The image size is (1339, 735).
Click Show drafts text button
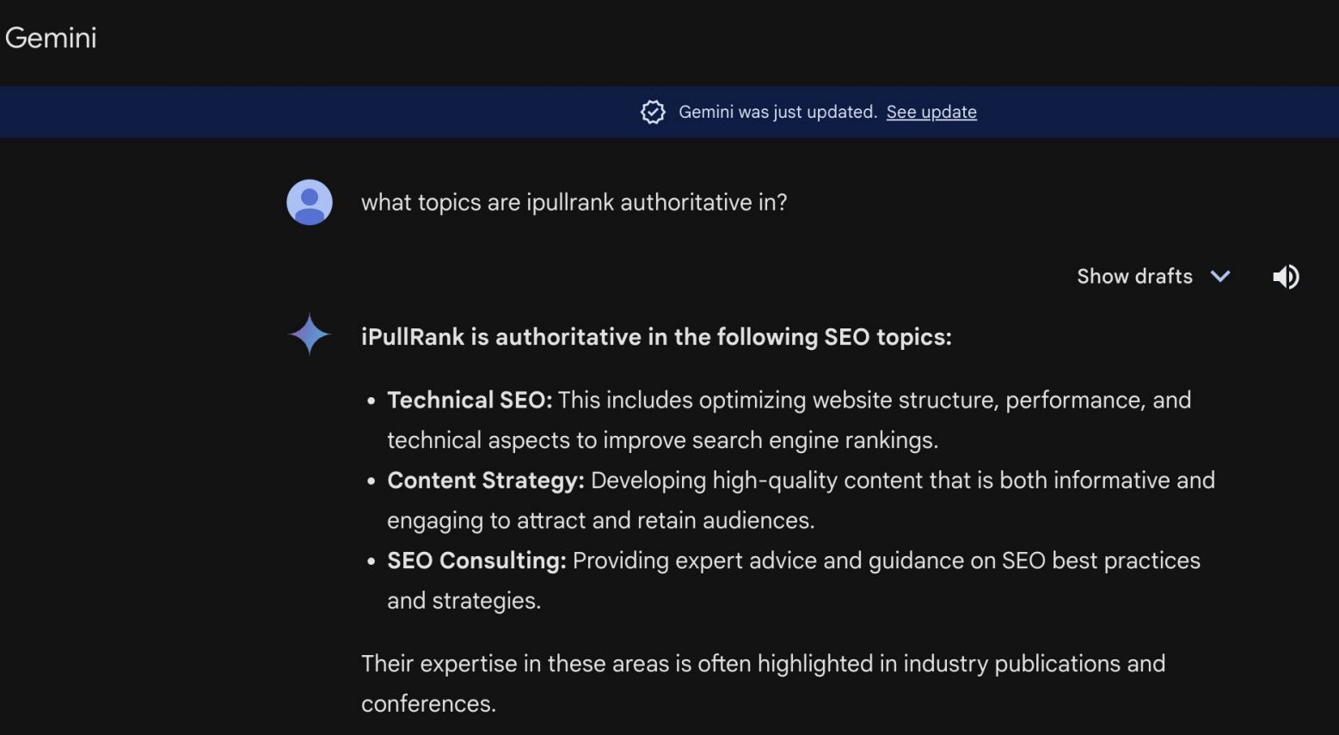pos(1133,276)
